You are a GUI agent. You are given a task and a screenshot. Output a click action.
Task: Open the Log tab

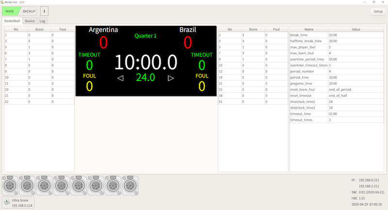(42, 21)
